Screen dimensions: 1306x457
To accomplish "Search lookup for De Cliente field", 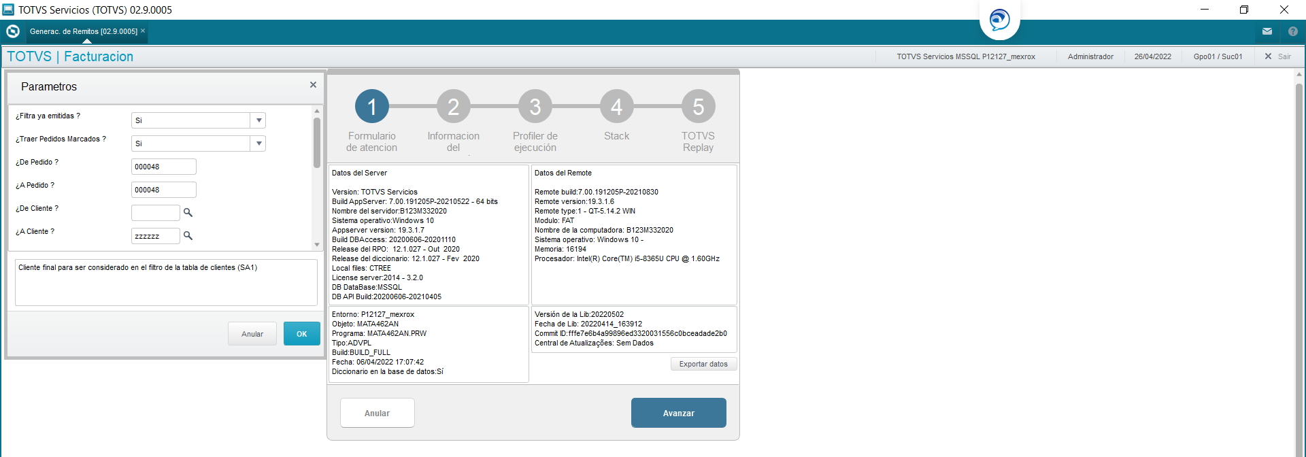I will click(188, 213).
